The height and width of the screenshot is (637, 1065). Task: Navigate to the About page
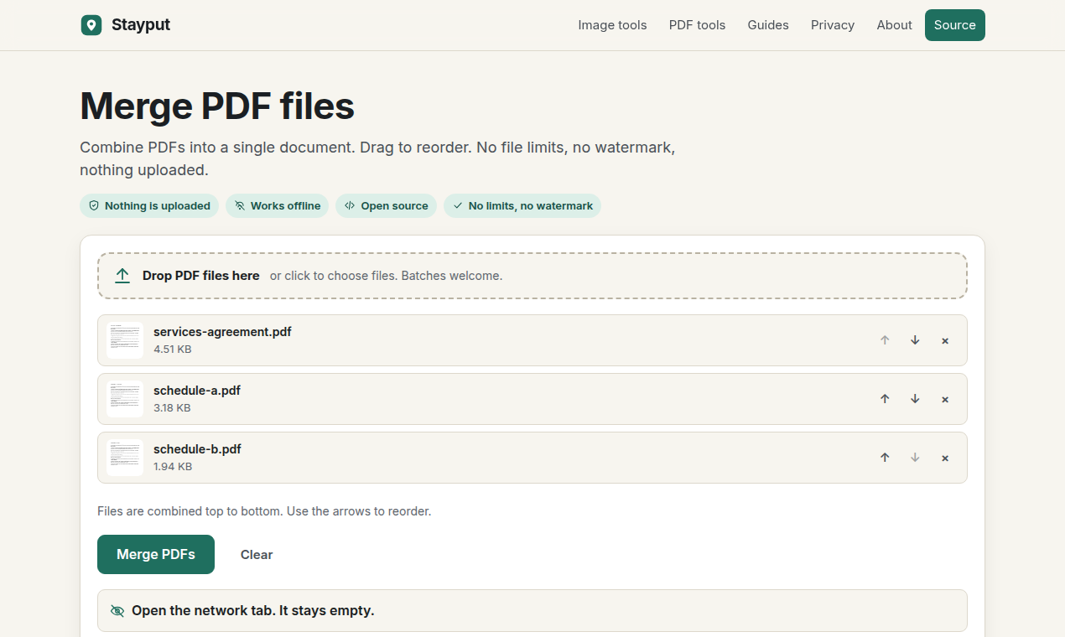point(894,25)
